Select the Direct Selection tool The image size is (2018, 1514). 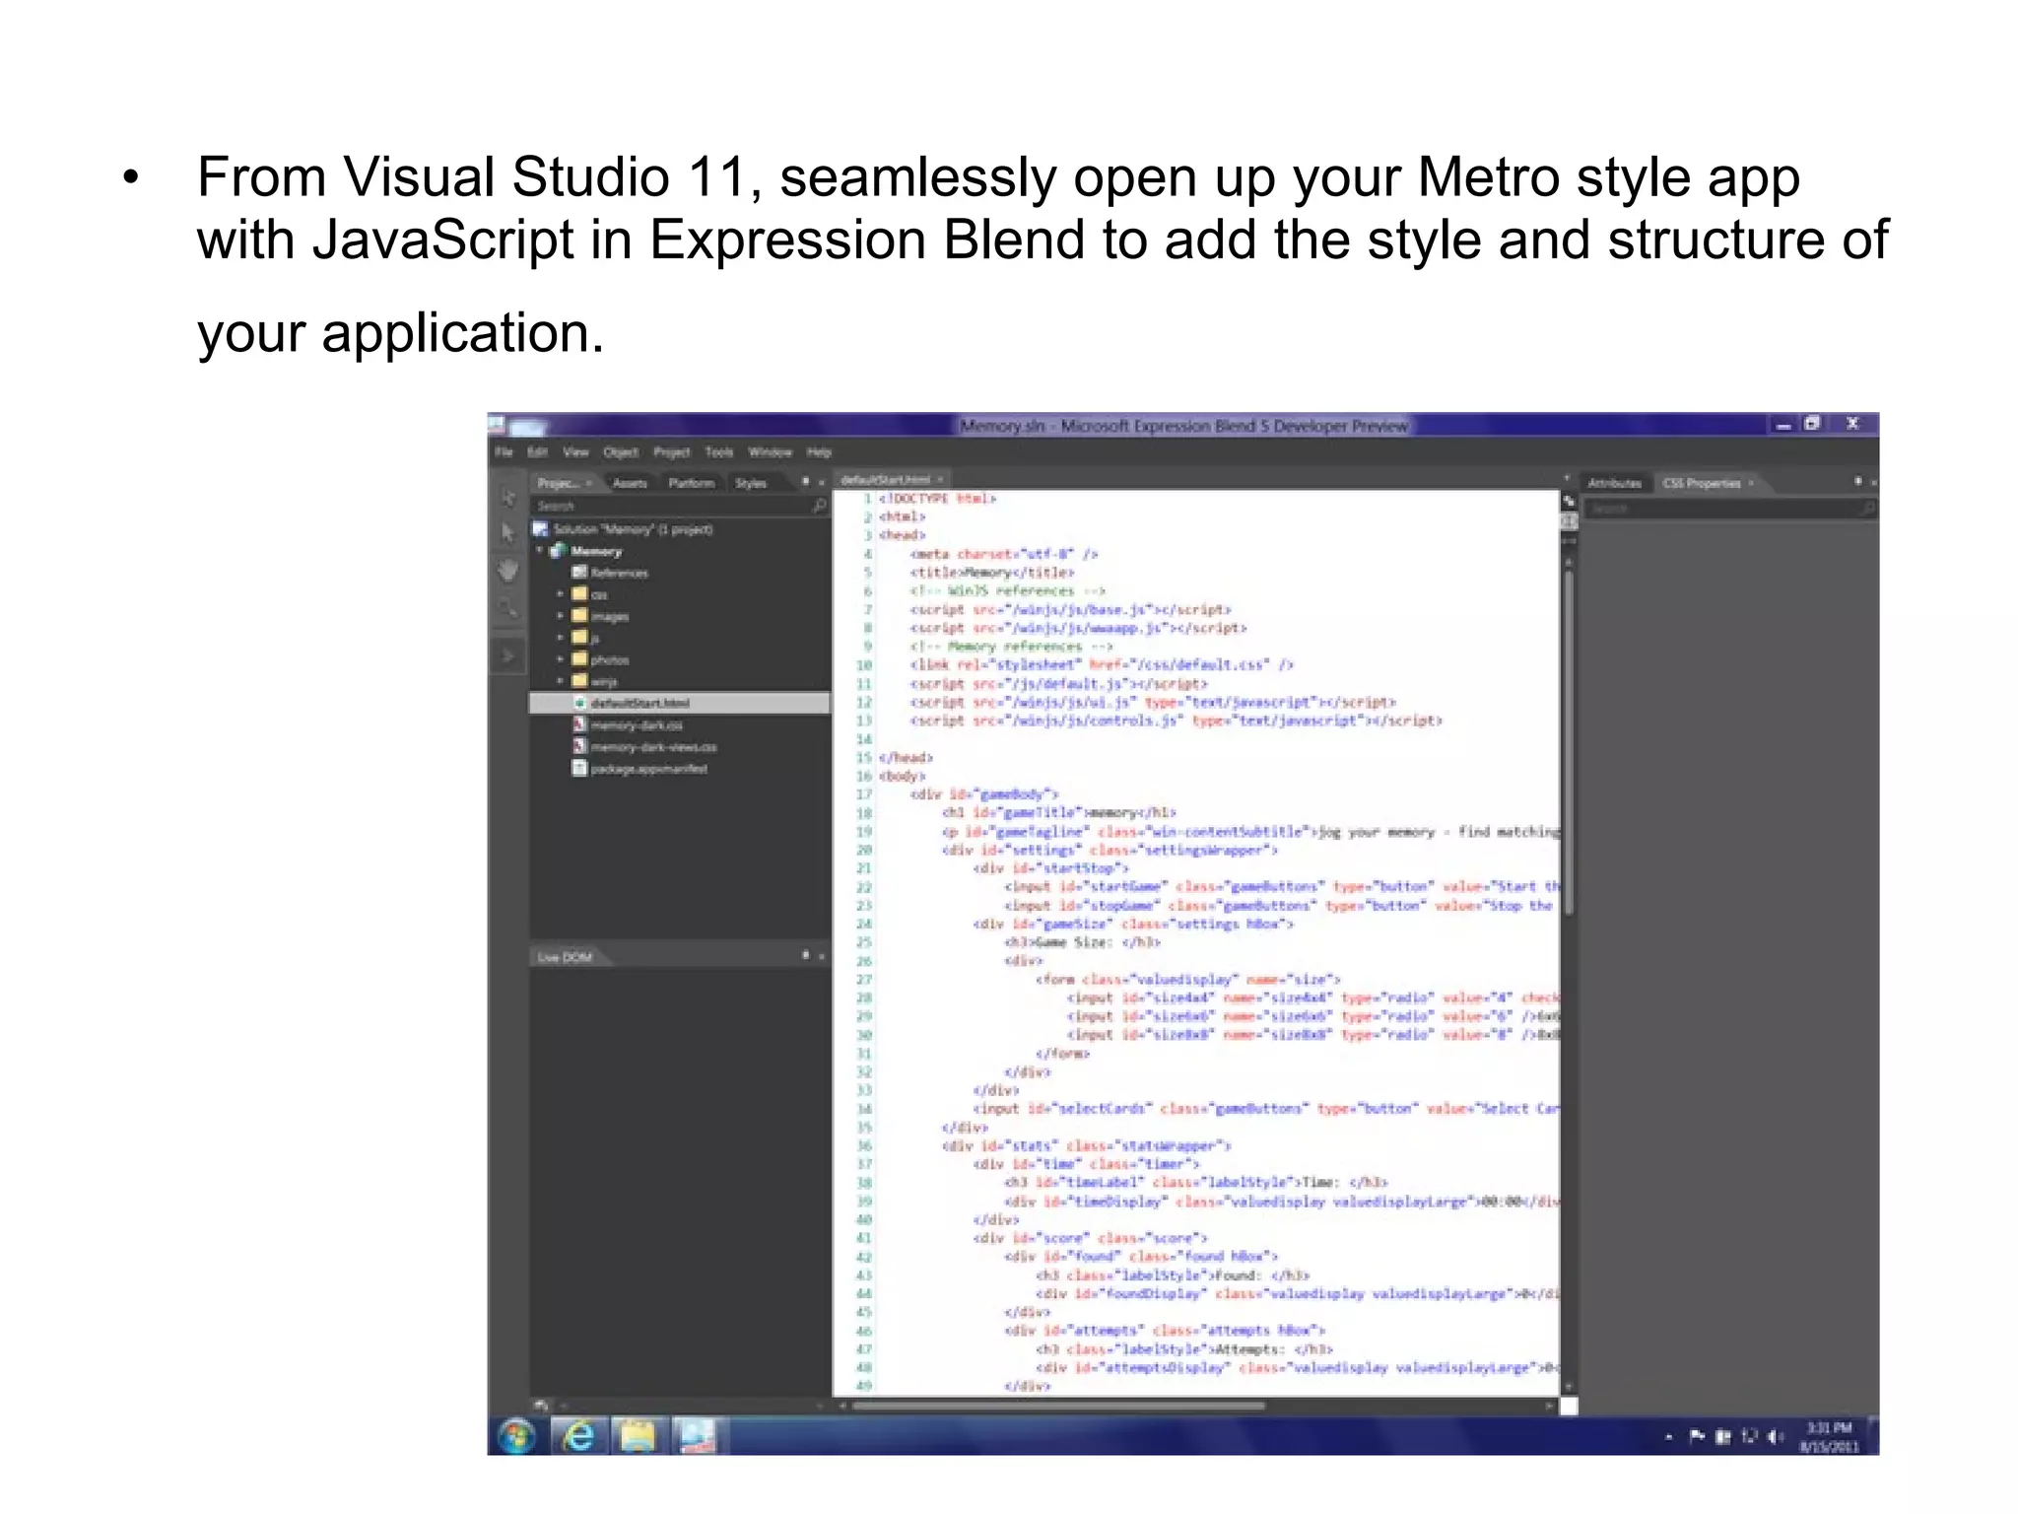(508, 533)
